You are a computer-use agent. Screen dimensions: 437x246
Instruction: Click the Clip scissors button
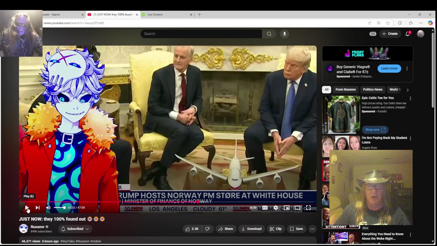click(276, 229)
